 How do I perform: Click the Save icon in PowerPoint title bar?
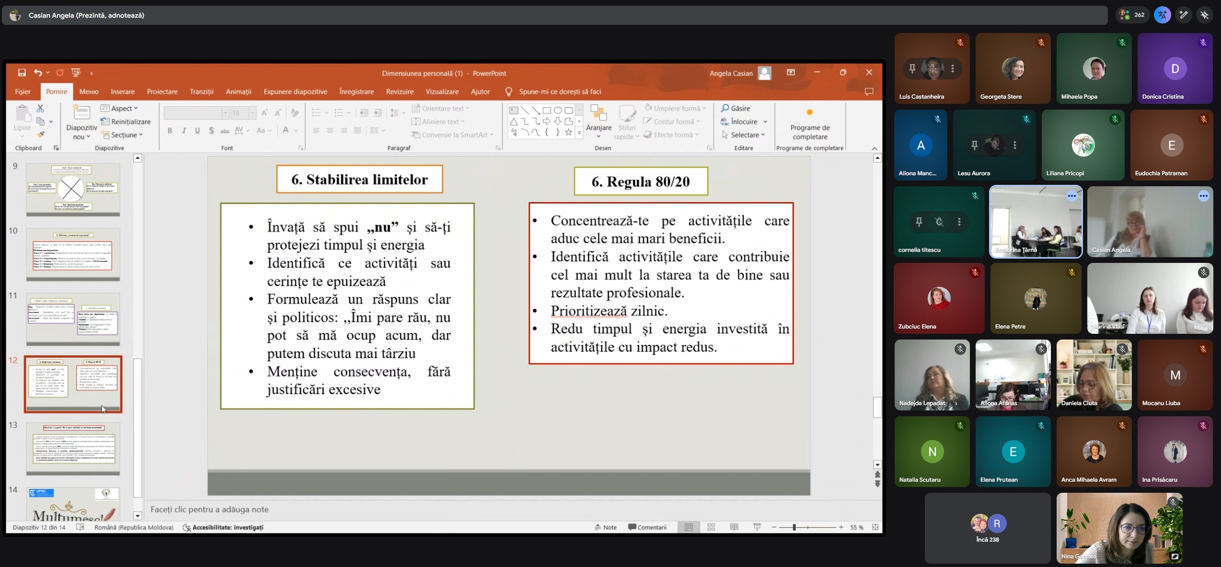pyautogui.click(x=22, y=73)
